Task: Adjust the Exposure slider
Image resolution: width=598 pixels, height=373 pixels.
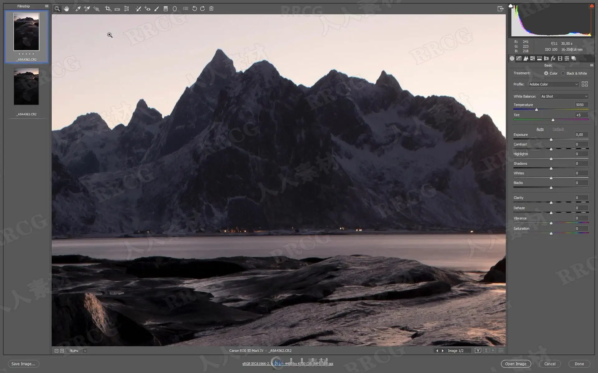Action: 551,140
